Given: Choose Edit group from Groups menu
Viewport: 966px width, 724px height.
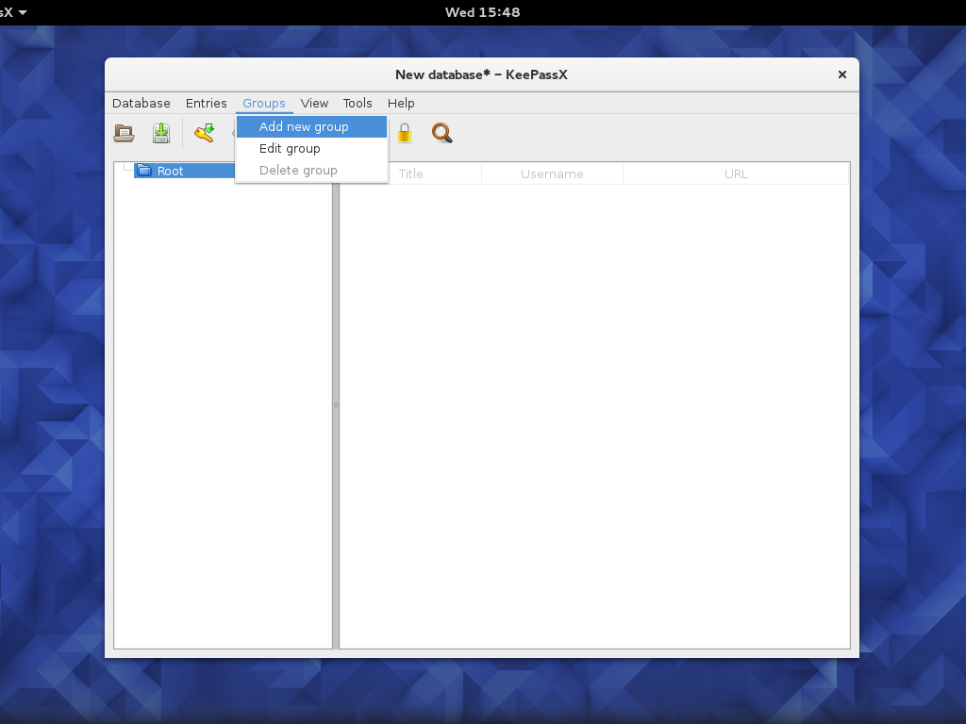Looking at the screenshot, I should pyautogui.click(x=311, y=148).
